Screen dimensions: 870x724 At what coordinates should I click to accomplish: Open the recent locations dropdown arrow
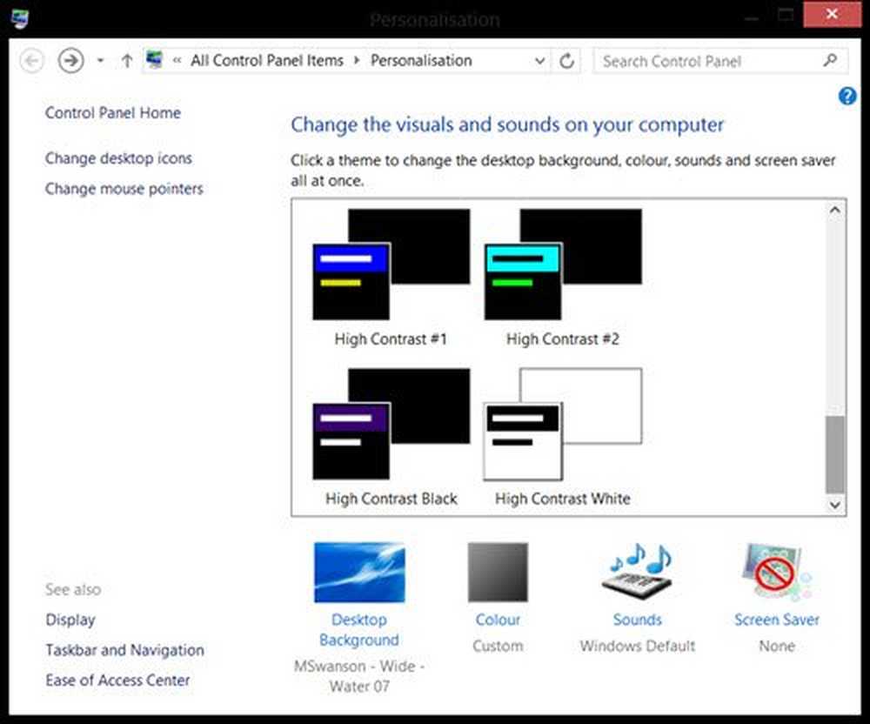click(100, 61)
